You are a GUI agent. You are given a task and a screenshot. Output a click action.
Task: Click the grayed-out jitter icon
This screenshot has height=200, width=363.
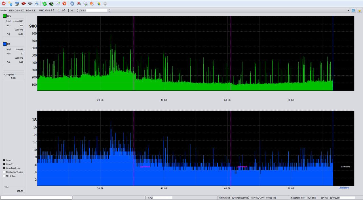click(x=105, y=3)
